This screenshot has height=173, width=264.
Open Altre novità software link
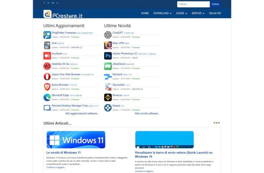coord(147,113)
